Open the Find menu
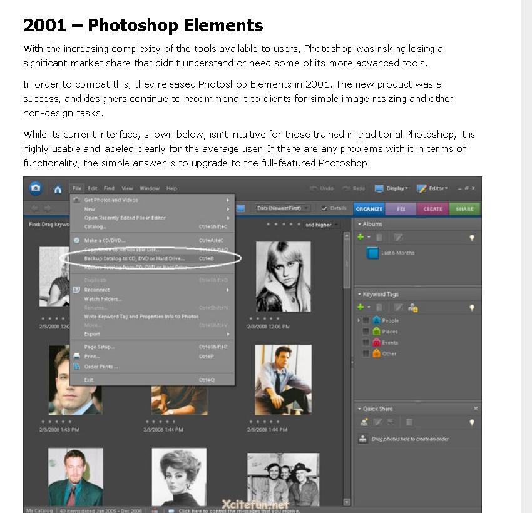 (x=109, y=188)
